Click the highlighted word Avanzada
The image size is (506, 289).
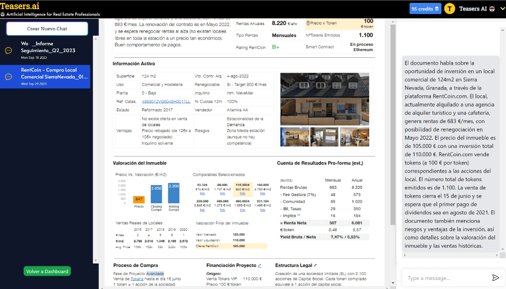155,274
